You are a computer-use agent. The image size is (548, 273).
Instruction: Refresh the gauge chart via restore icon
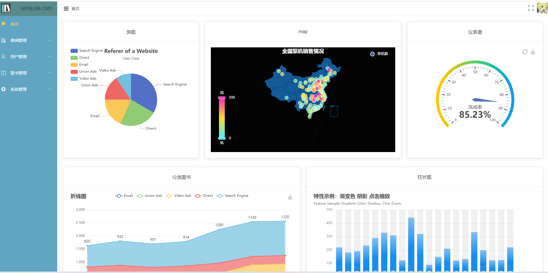click(x=525, y=52)
